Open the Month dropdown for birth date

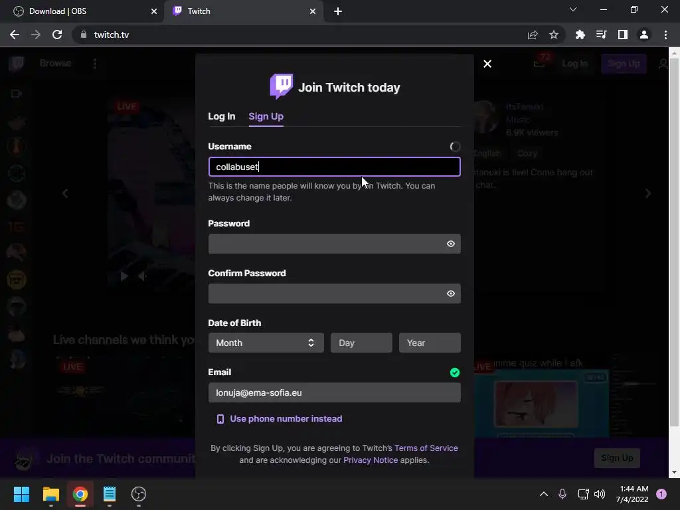[x=266, y=343]
